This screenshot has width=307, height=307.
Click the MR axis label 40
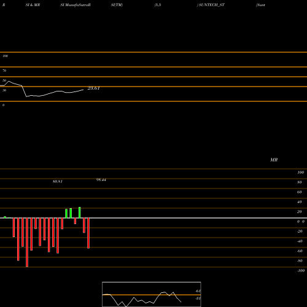pyautogui.click(x=300, y=202)
